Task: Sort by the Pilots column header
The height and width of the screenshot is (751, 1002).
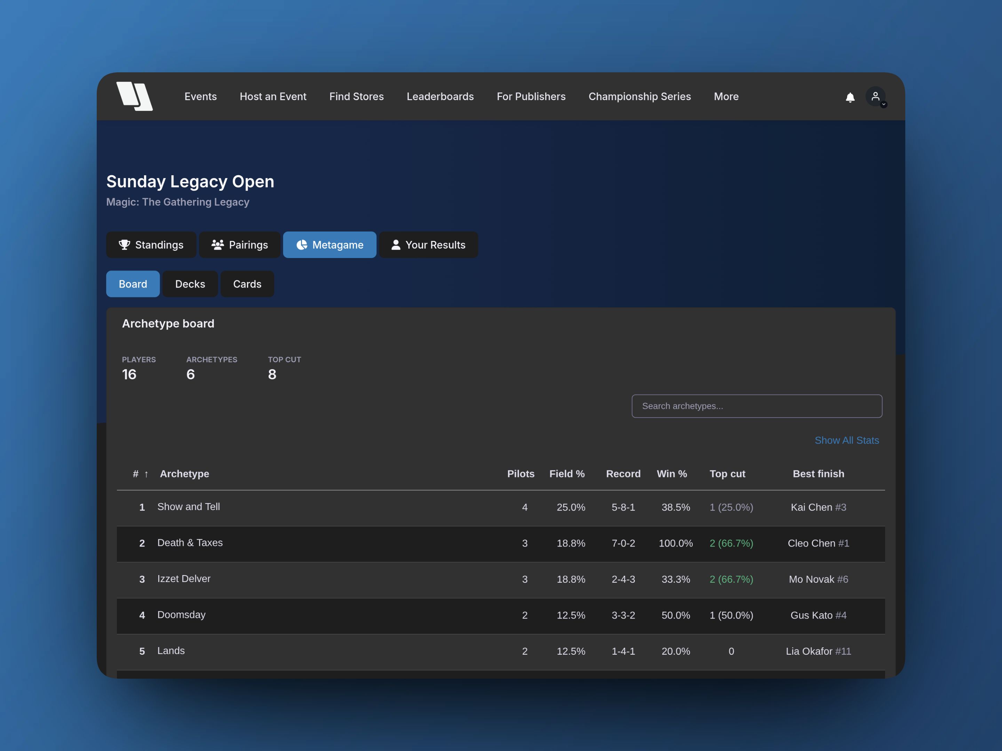Action: tap(521, 474)
